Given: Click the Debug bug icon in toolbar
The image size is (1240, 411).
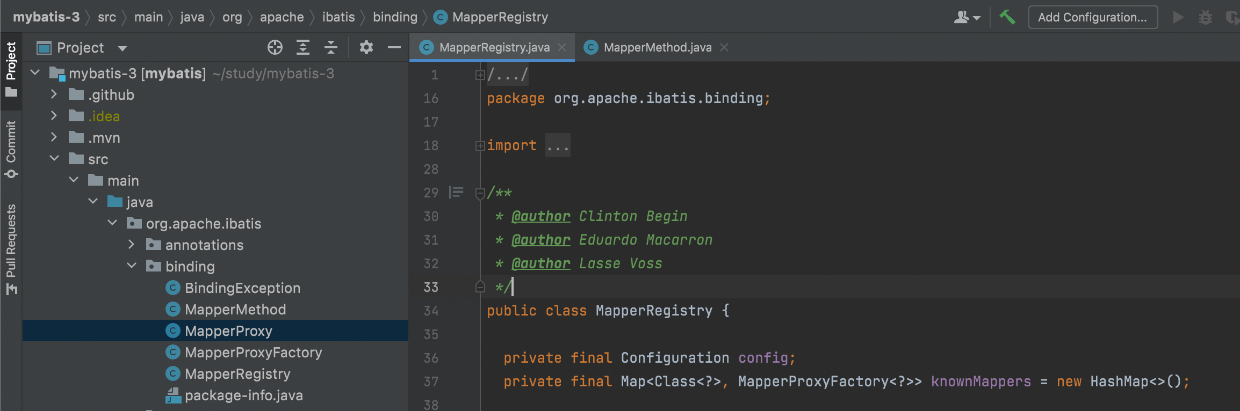Looking at the screenshot, I should point(1206,17).
